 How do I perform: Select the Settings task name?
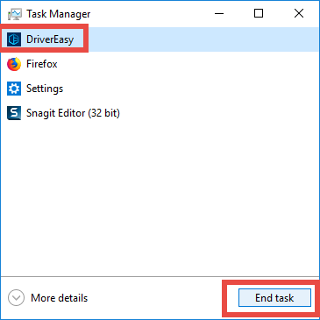click(45, 89)
